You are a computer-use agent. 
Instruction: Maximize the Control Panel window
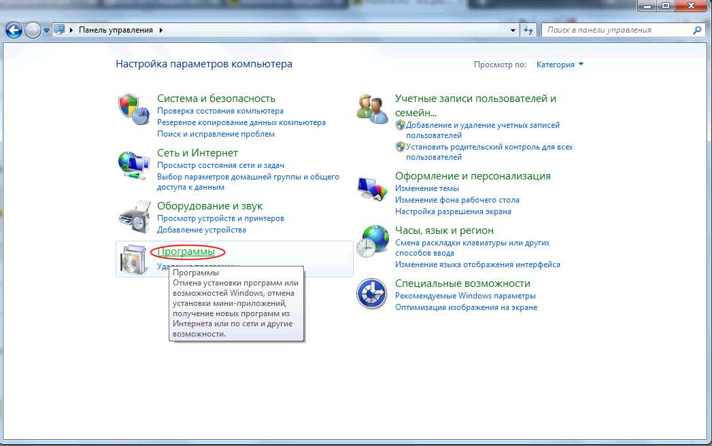(x=666, y=5)
